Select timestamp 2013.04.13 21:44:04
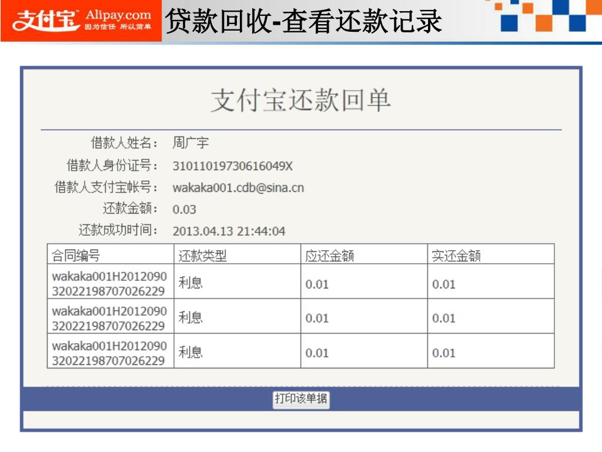Viewport: 602px width, 452px height. (x=229, y=231)
